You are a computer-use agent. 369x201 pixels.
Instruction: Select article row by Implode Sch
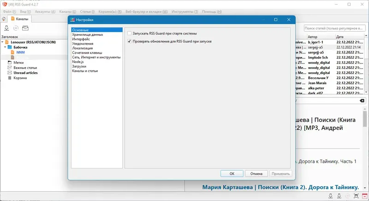pos(330,57)
